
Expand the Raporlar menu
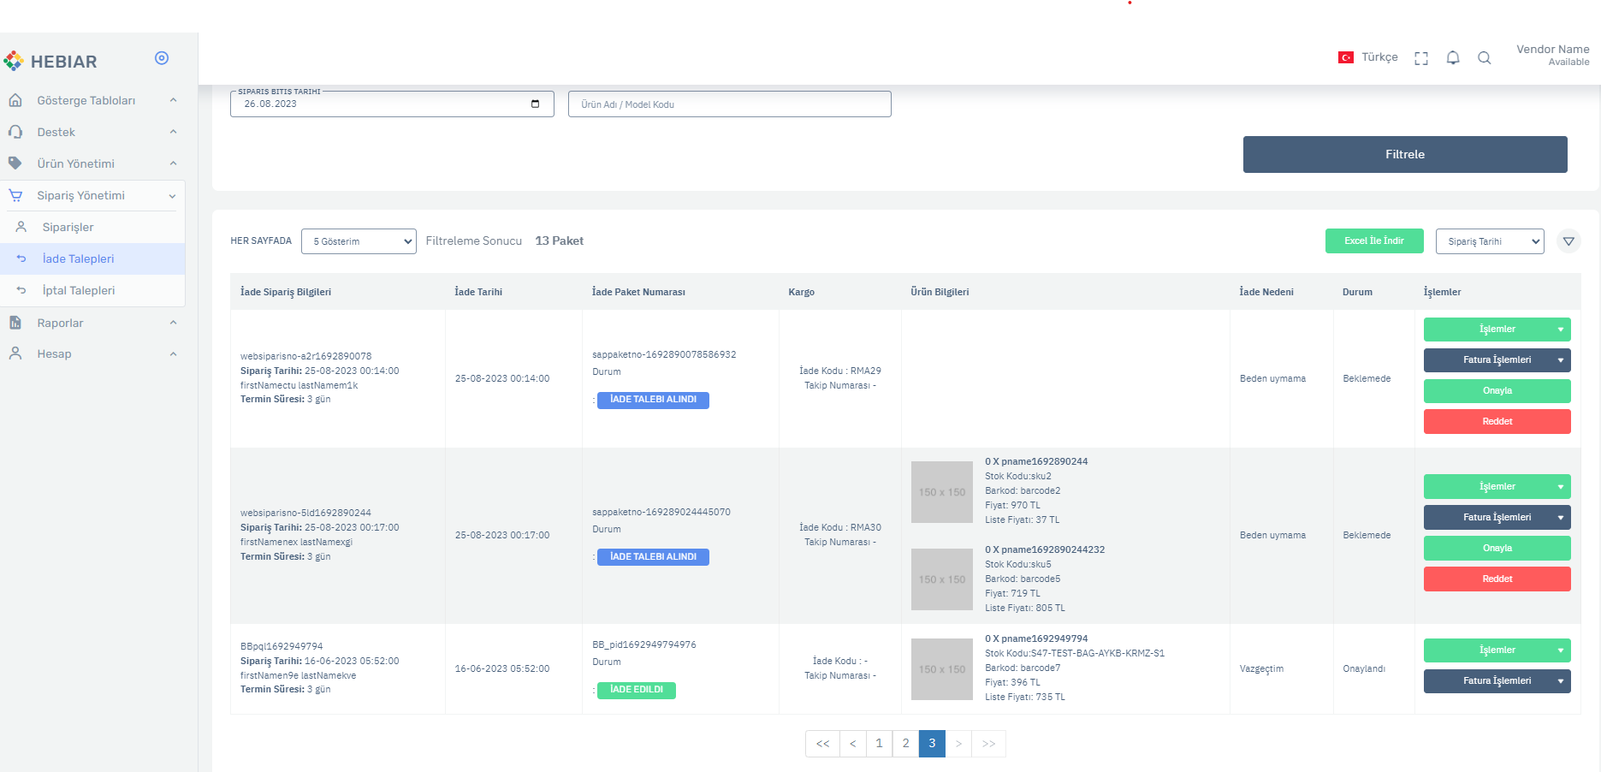pyautogui.click(x=173, y=323)
